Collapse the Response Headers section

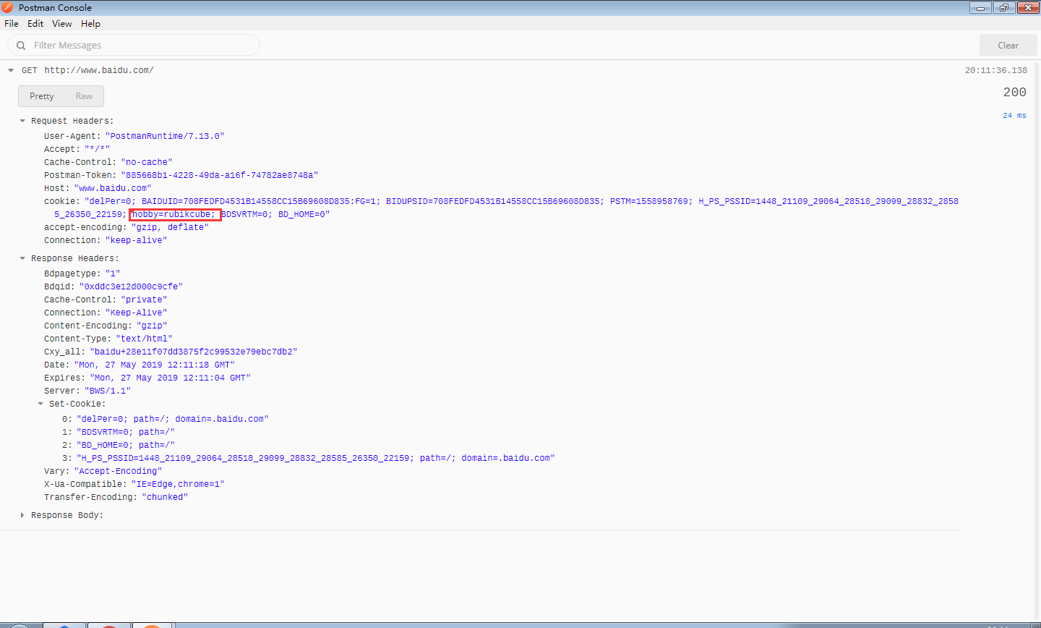click(22, 258)
